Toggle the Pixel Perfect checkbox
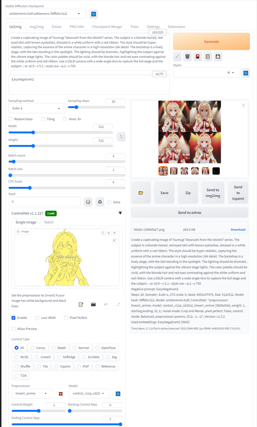 [66, 318]
